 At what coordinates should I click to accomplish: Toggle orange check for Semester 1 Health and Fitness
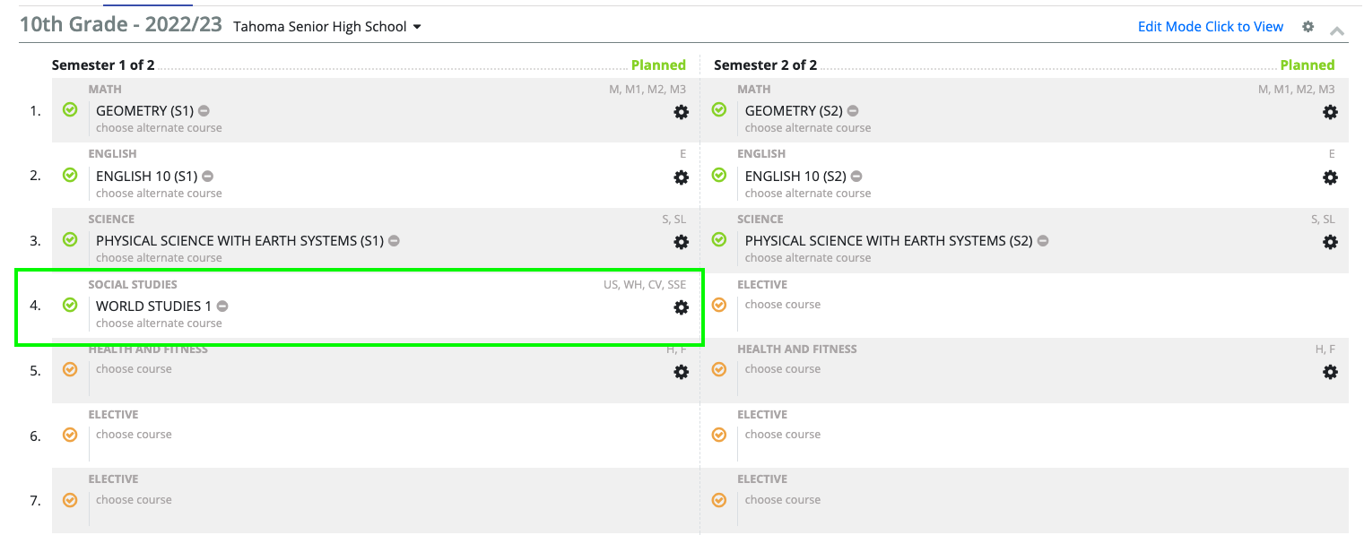pos(70,369)
